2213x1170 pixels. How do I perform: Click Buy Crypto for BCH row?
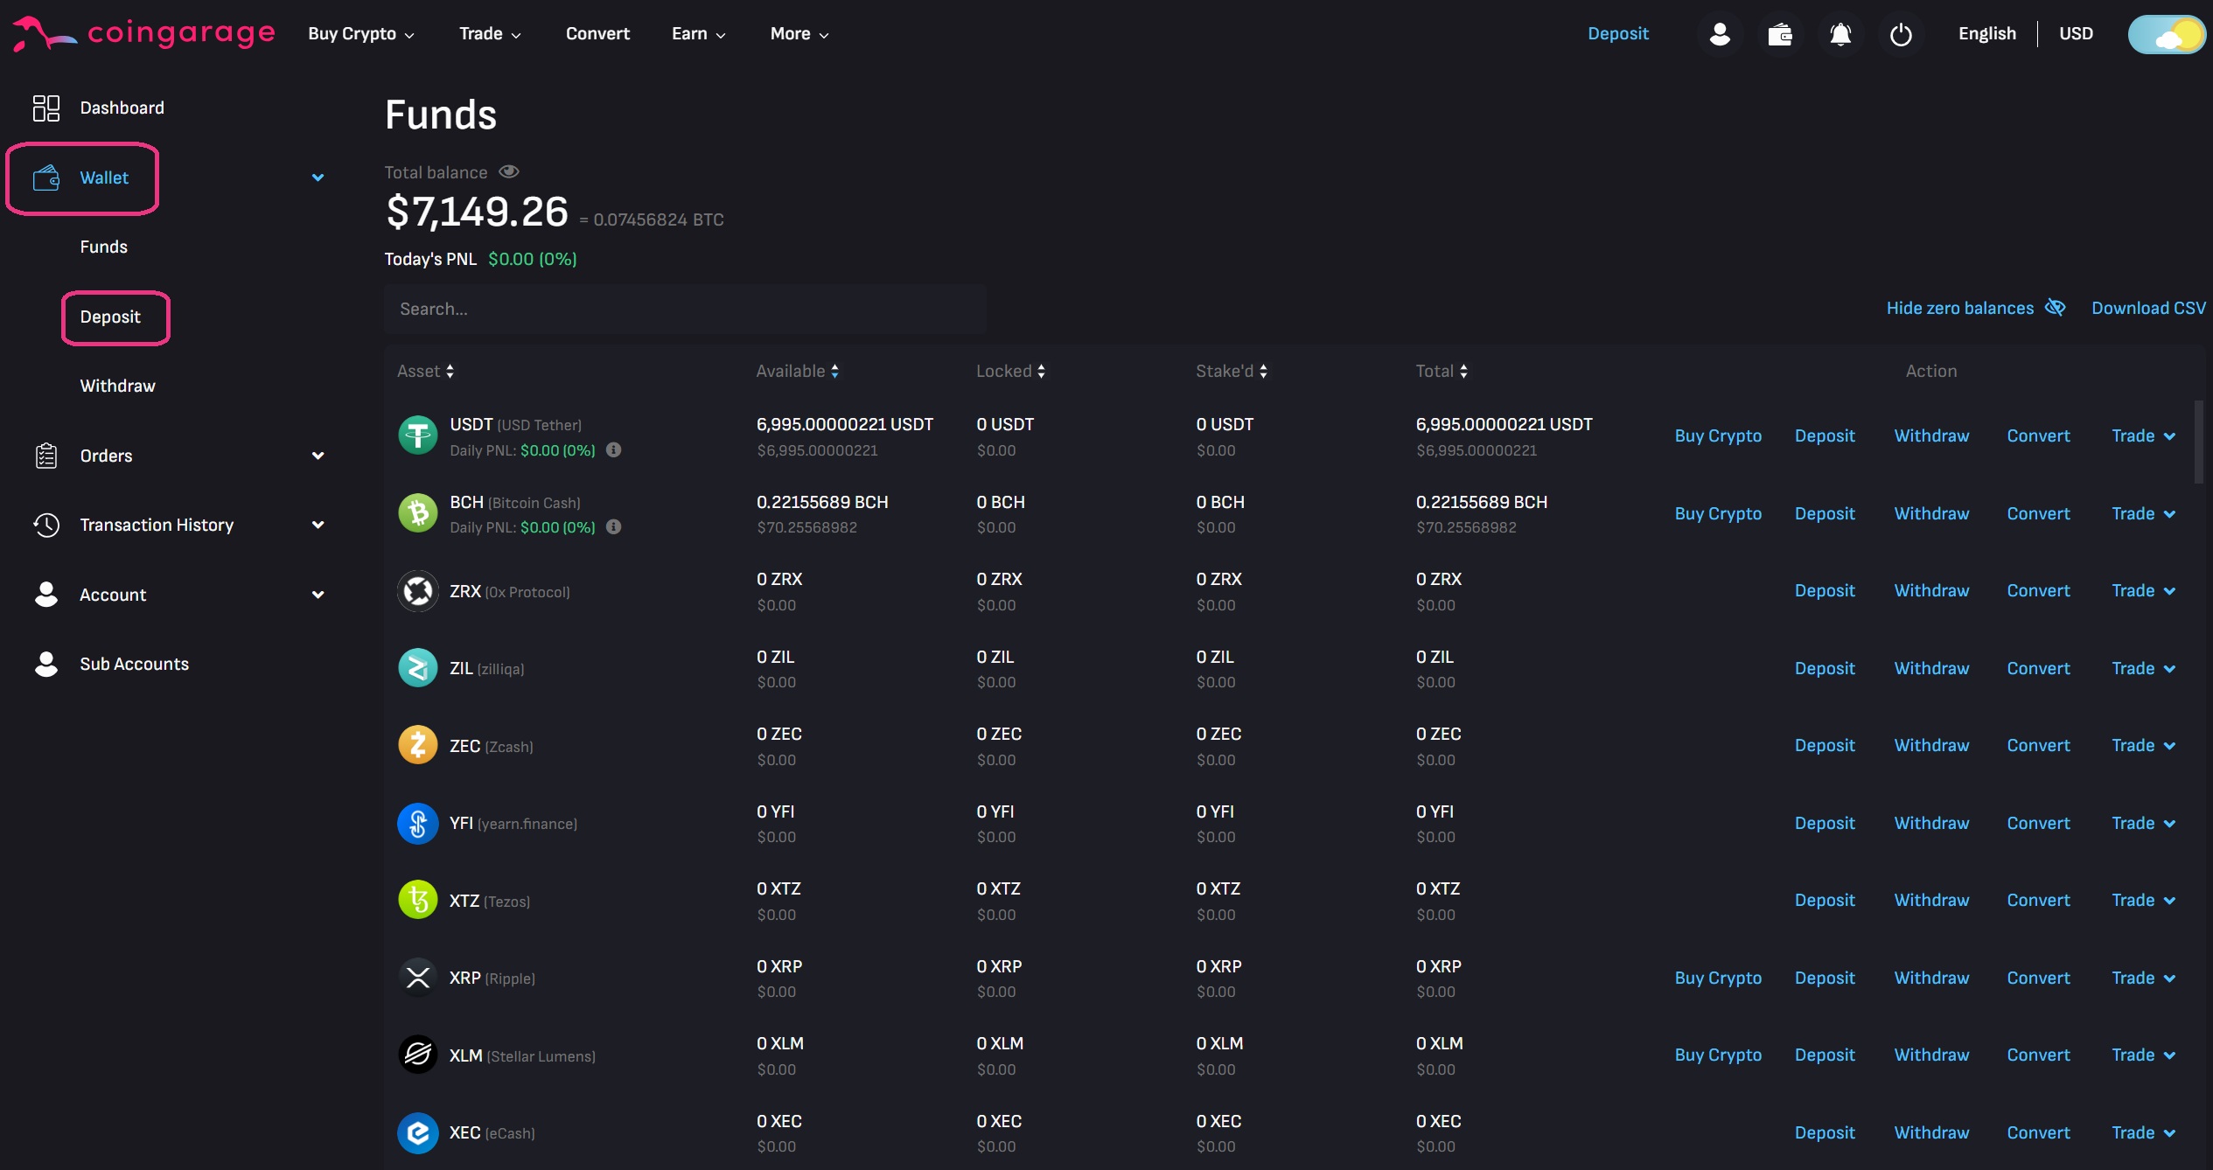(x=1718, y=513)
